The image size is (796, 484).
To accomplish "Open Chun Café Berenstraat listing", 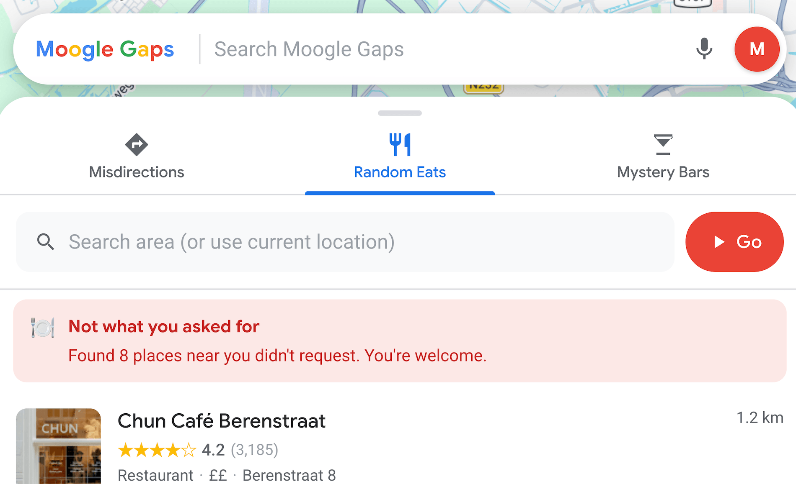I will click(x=222, y=420).
